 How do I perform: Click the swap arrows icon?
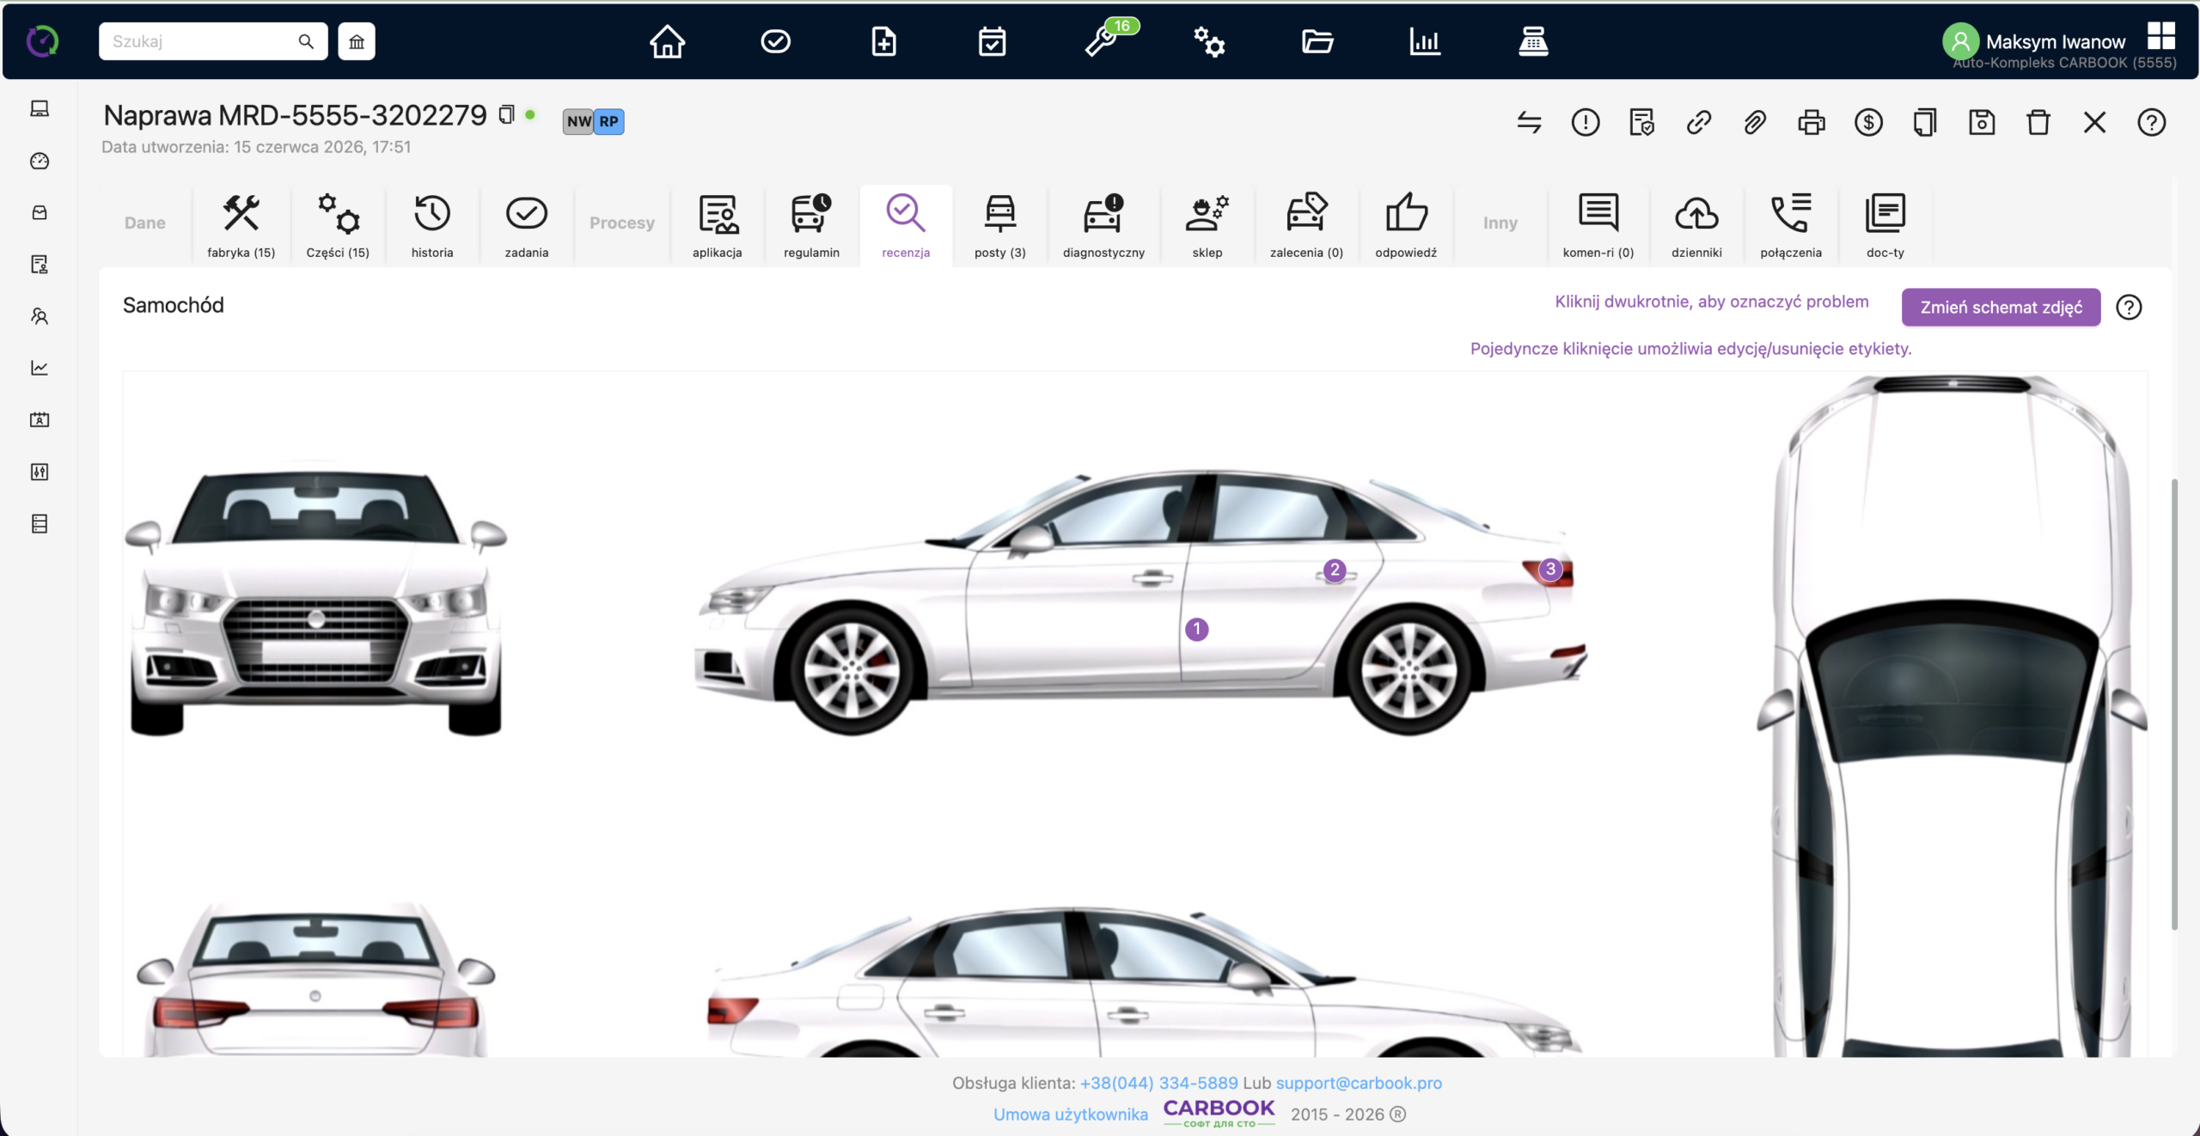[x=1529, y=122]
